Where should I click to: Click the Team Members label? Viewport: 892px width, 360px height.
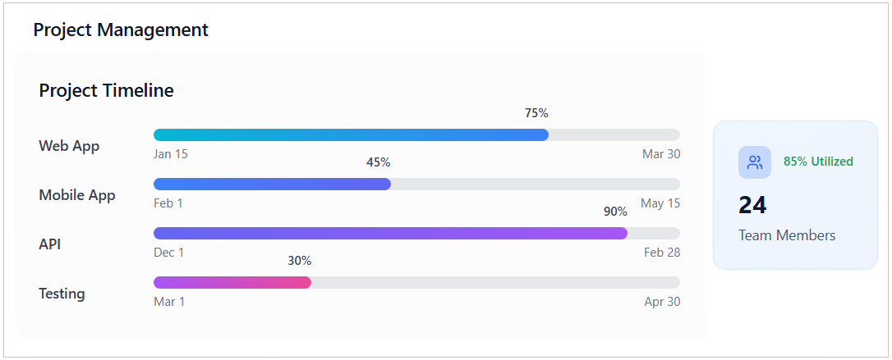tap(787, 235)
